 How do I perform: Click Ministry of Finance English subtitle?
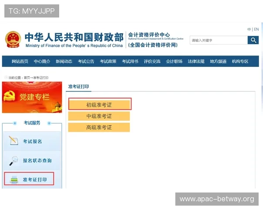pos(74,45)
